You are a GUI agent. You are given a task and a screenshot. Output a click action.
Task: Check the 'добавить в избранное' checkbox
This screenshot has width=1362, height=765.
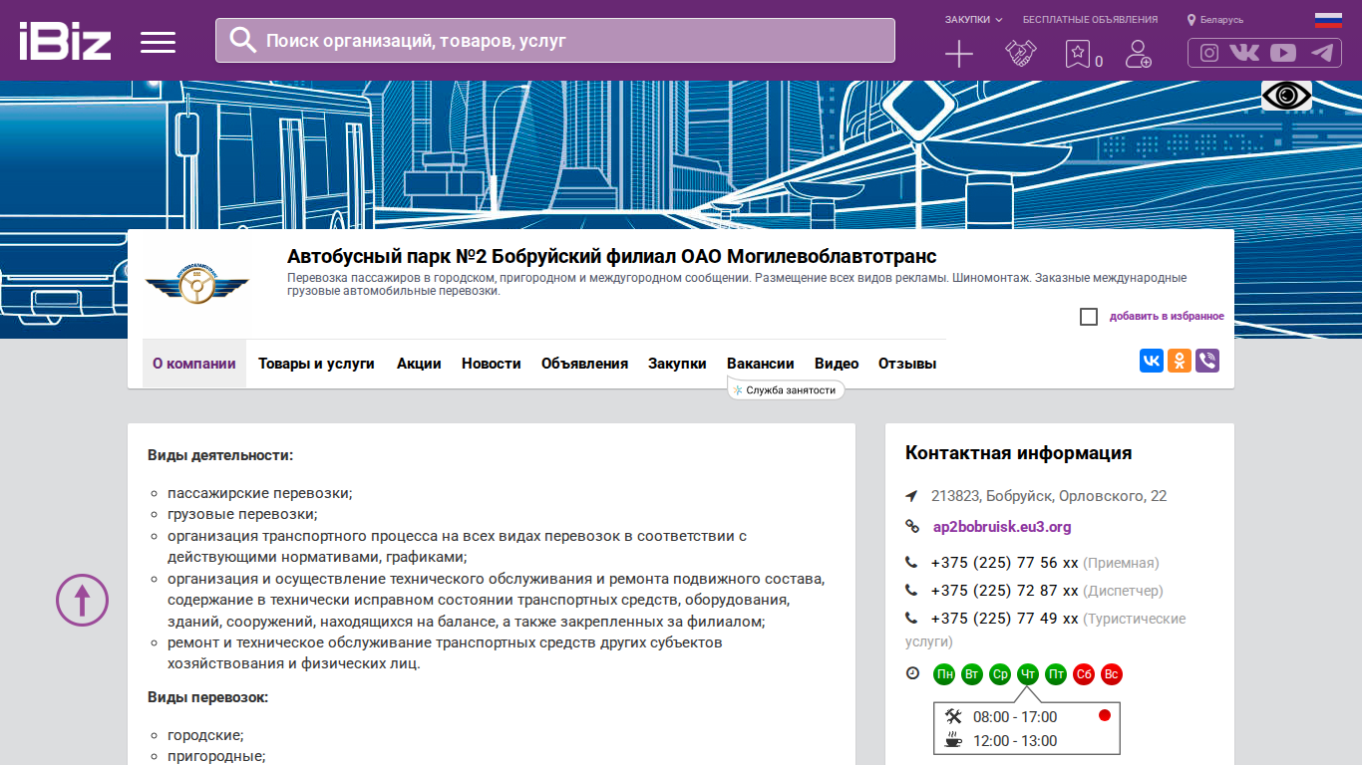click(x=1089, y=317)
